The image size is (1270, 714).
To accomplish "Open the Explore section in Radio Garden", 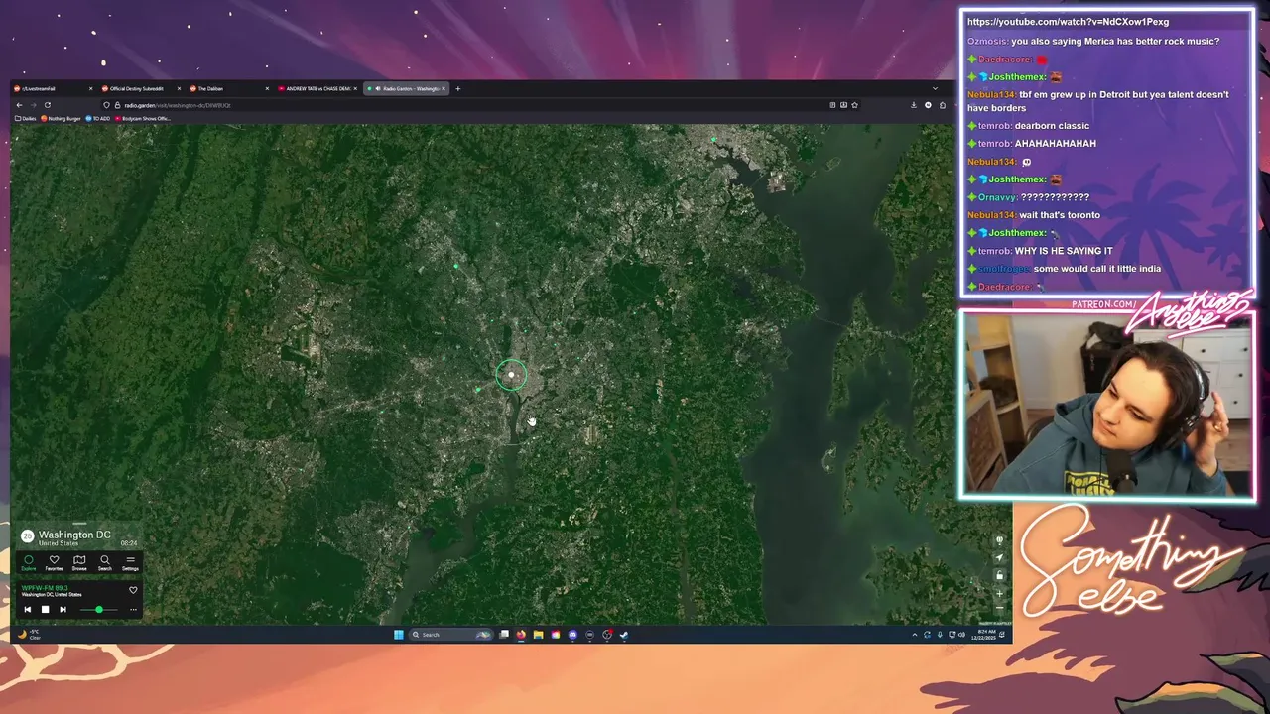I will pyautogui.click(x=29, y=562).
